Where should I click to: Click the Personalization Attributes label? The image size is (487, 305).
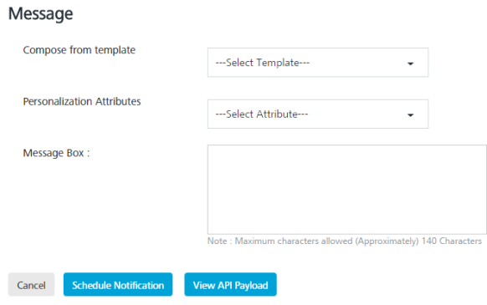[82, 101]
